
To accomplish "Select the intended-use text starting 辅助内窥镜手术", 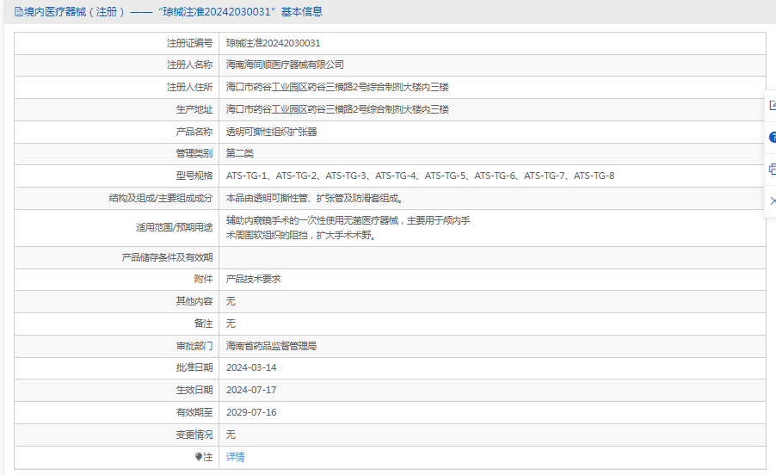I will pyautogui.click(x=348, y=227).
